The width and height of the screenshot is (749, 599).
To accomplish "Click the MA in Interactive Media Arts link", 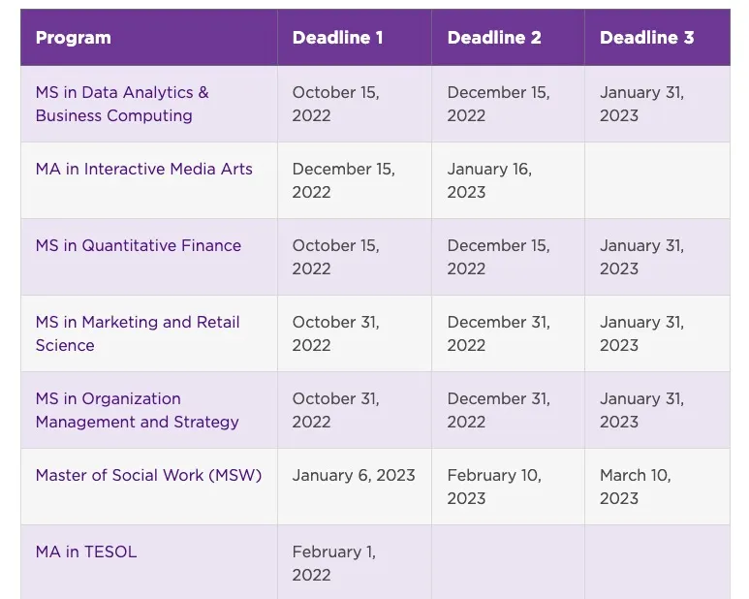I will [x=143, y=169].
